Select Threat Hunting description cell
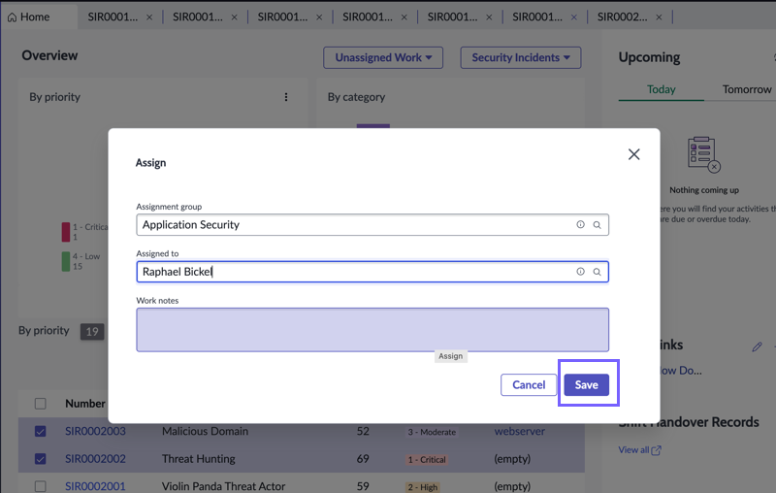776x493 pixels. 199,459
